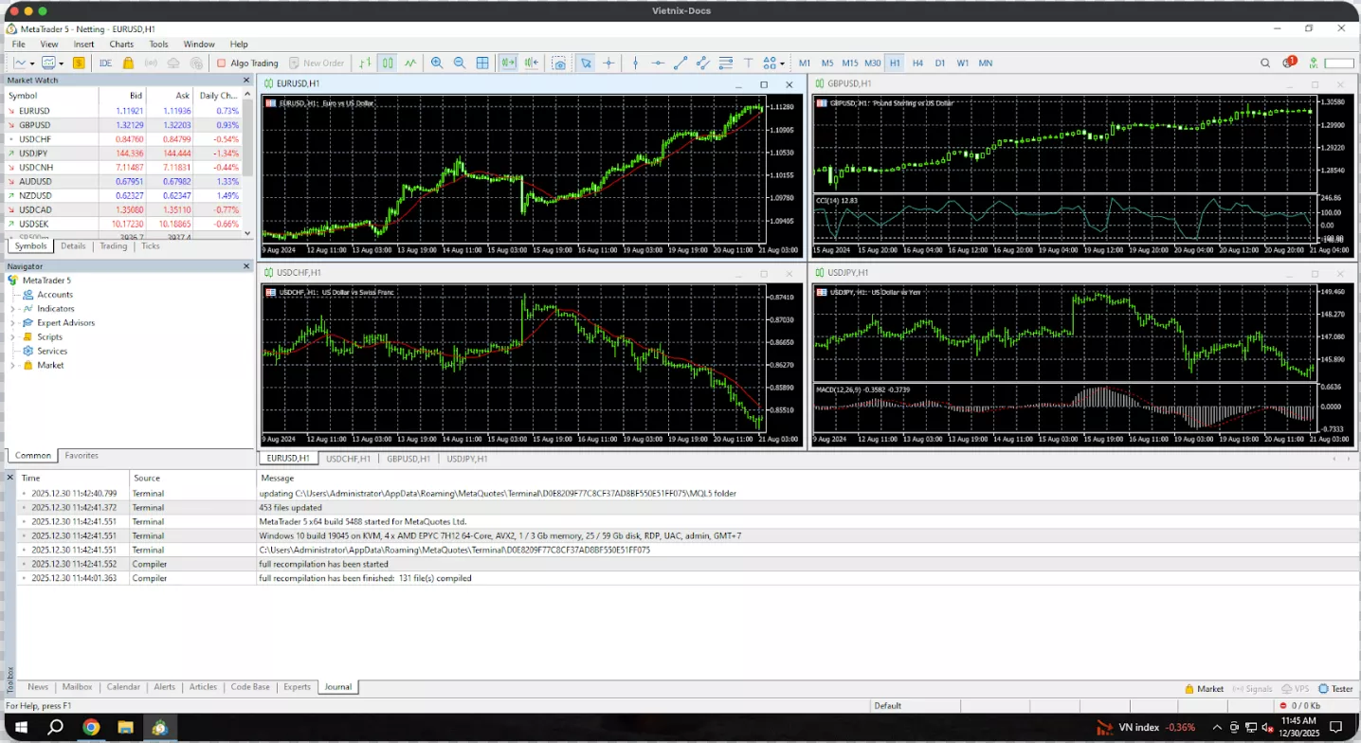This screenshot has height=743, width=1361.
Task: Take a chart screenshot with camera icon
Action: pos(559,63)
